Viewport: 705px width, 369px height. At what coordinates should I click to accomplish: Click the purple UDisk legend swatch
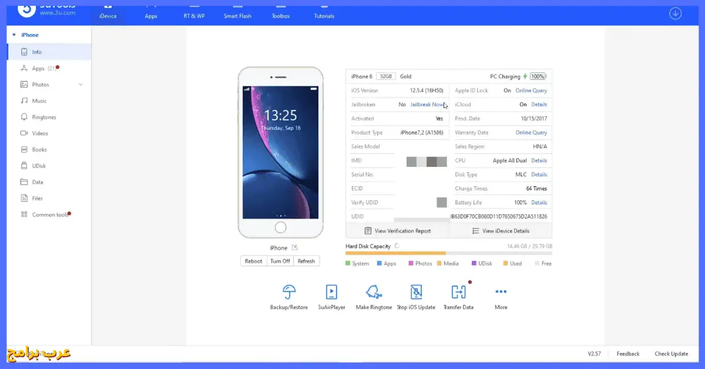[474, 264]
